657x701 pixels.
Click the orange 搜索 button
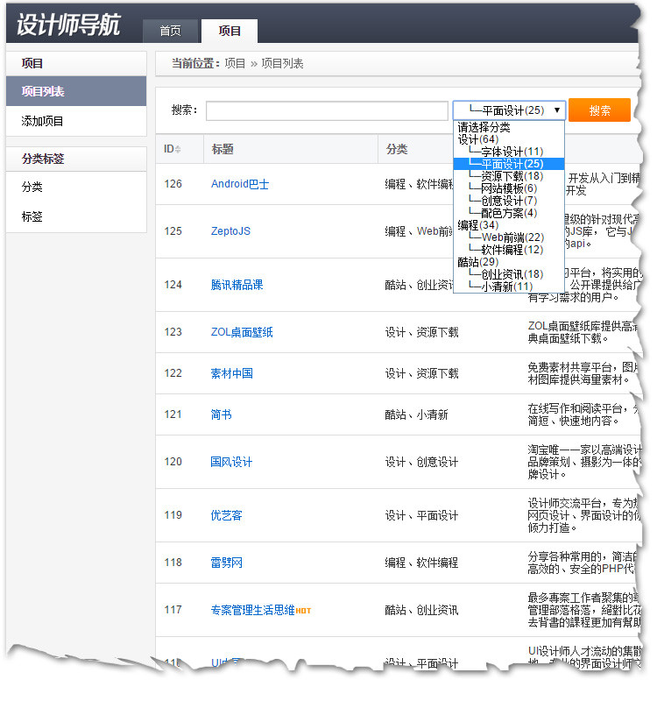click(599, 110)
